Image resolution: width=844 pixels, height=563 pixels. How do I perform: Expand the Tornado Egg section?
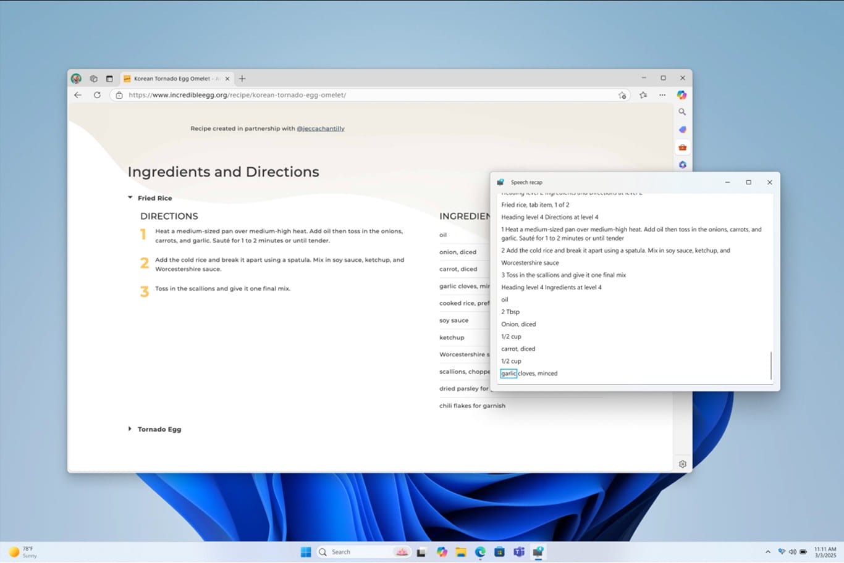click(130, 428)
